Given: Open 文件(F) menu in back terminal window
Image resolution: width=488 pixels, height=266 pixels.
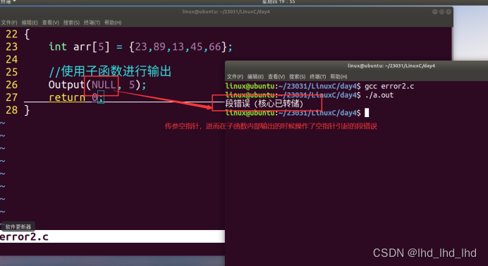Looking at the screenshot, I should pos(9,23).
